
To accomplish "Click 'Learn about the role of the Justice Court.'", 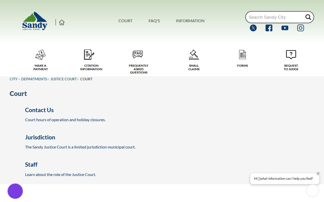I will tap(60, 174).
